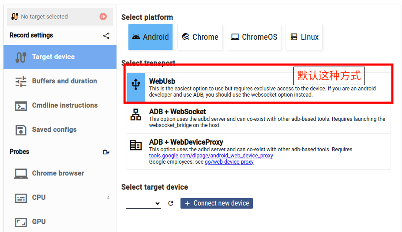Choose the Linux platform
402x232 pixels.
pos(304,37)
